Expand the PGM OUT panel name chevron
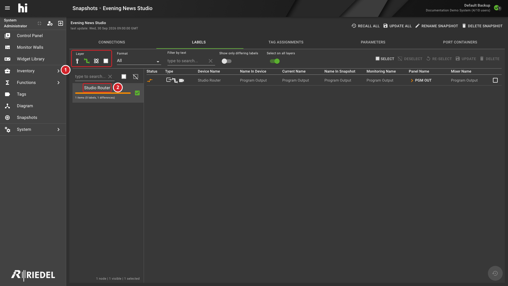Image resolution: width=508 pixels, height=286 pixels. (412, 81)
